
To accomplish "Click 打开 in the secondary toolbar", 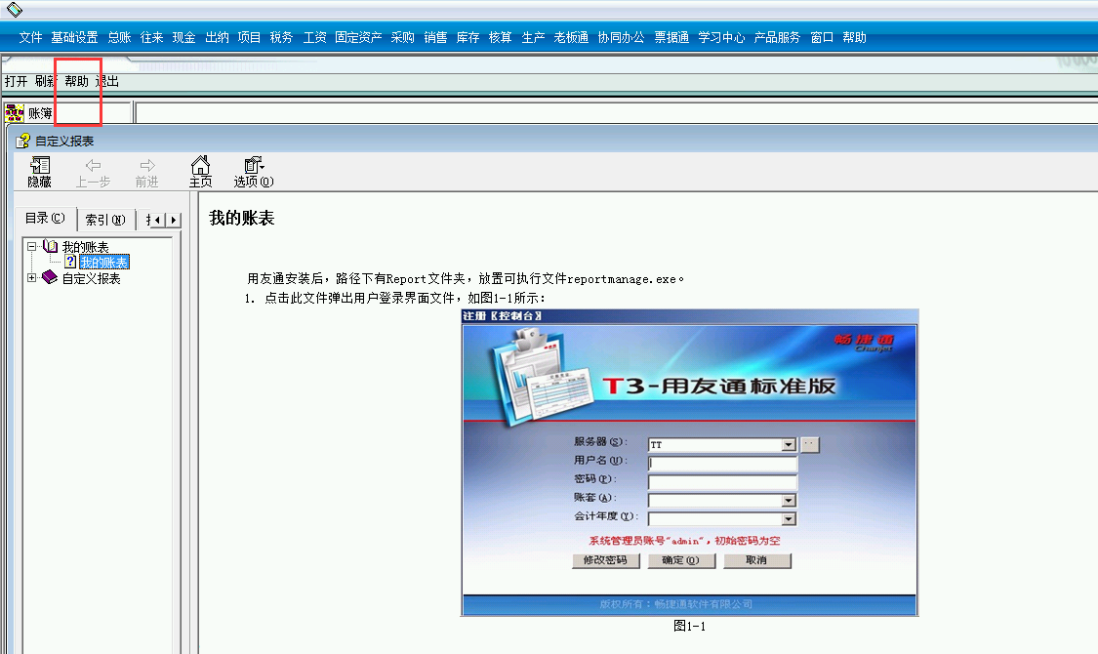I will (x=17, y=81).
